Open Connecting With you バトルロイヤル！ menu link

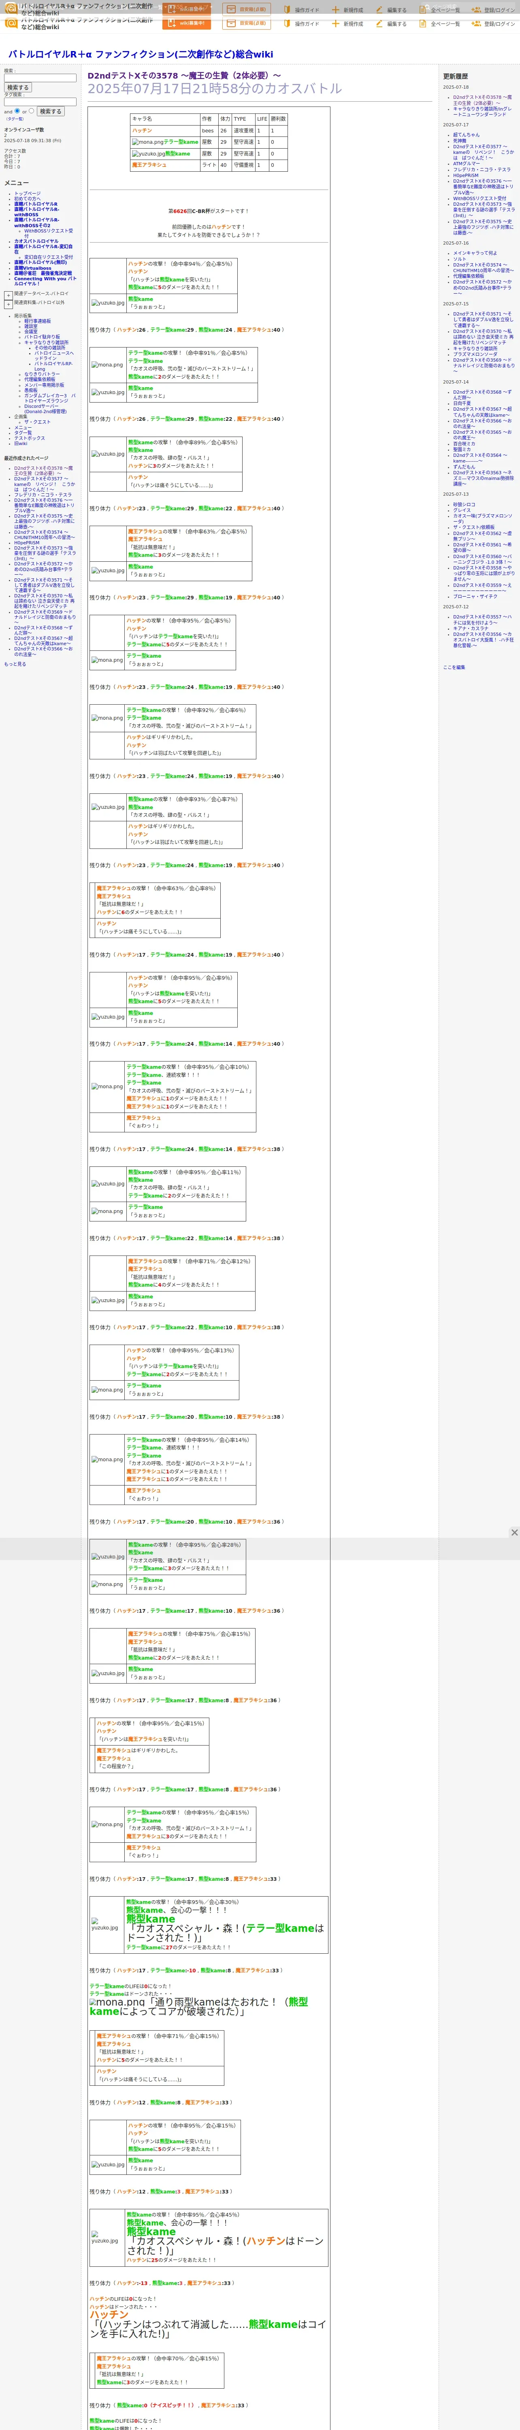pos(45,281)
